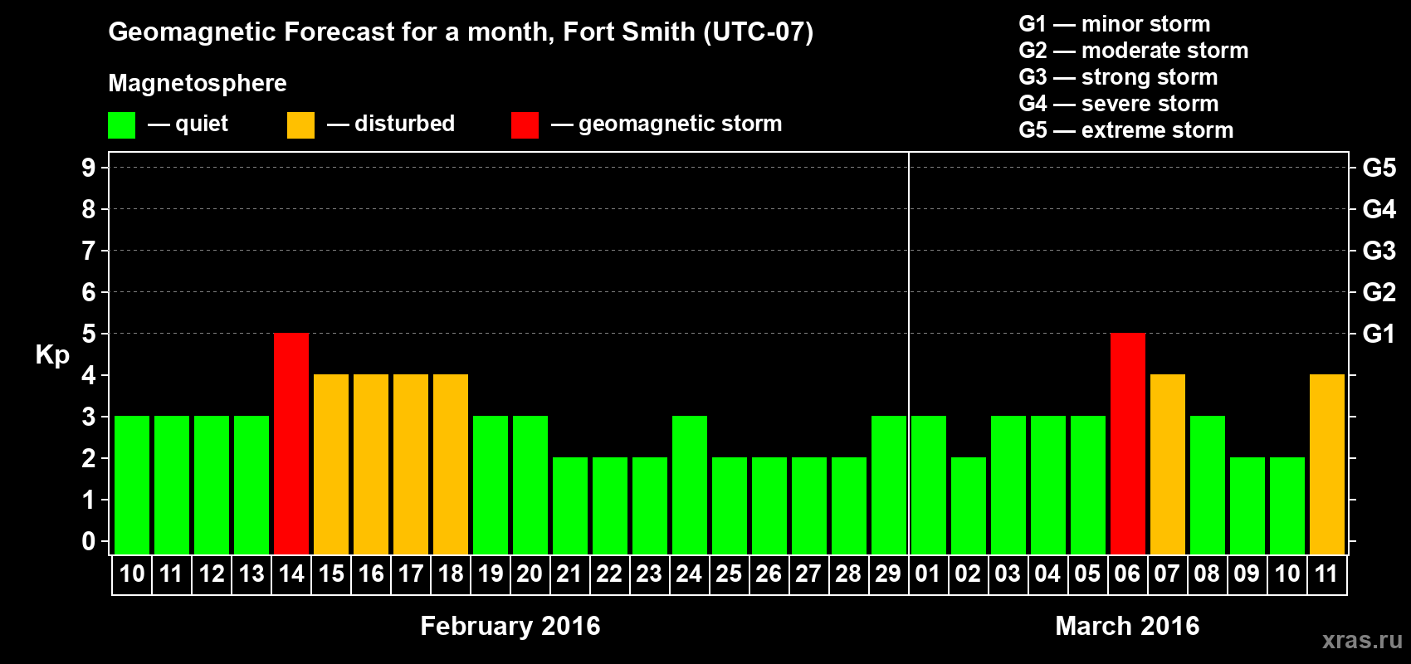Click date cell '14' in February
Screen dimensions: 1411x664
point(291,574)
